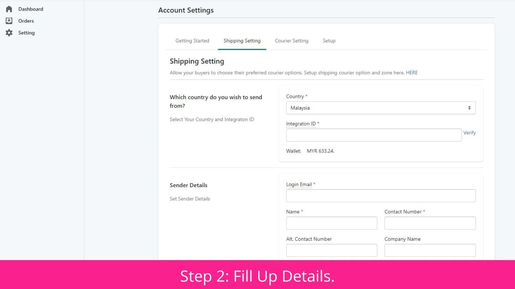Open the Country selector stepper arrows
Screen dimensions: 515x289
click(469, 108)
